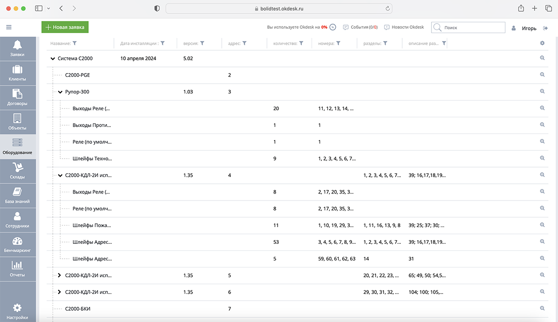
Task: Open Склады warehouse section
Action: (17, 171)
